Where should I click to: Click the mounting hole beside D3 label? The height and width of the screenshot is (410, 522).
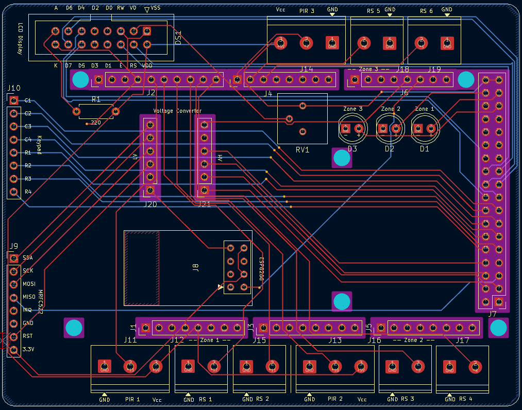342,158
